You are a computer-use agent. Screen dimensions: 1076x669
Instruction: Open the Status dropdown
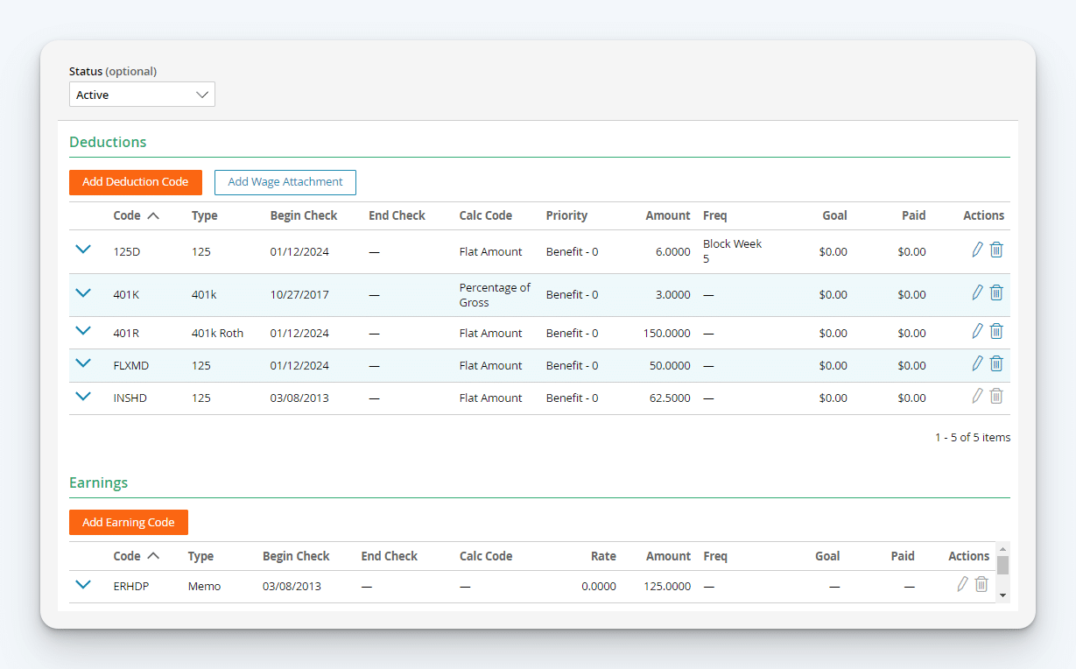click(x=142, y=94)
